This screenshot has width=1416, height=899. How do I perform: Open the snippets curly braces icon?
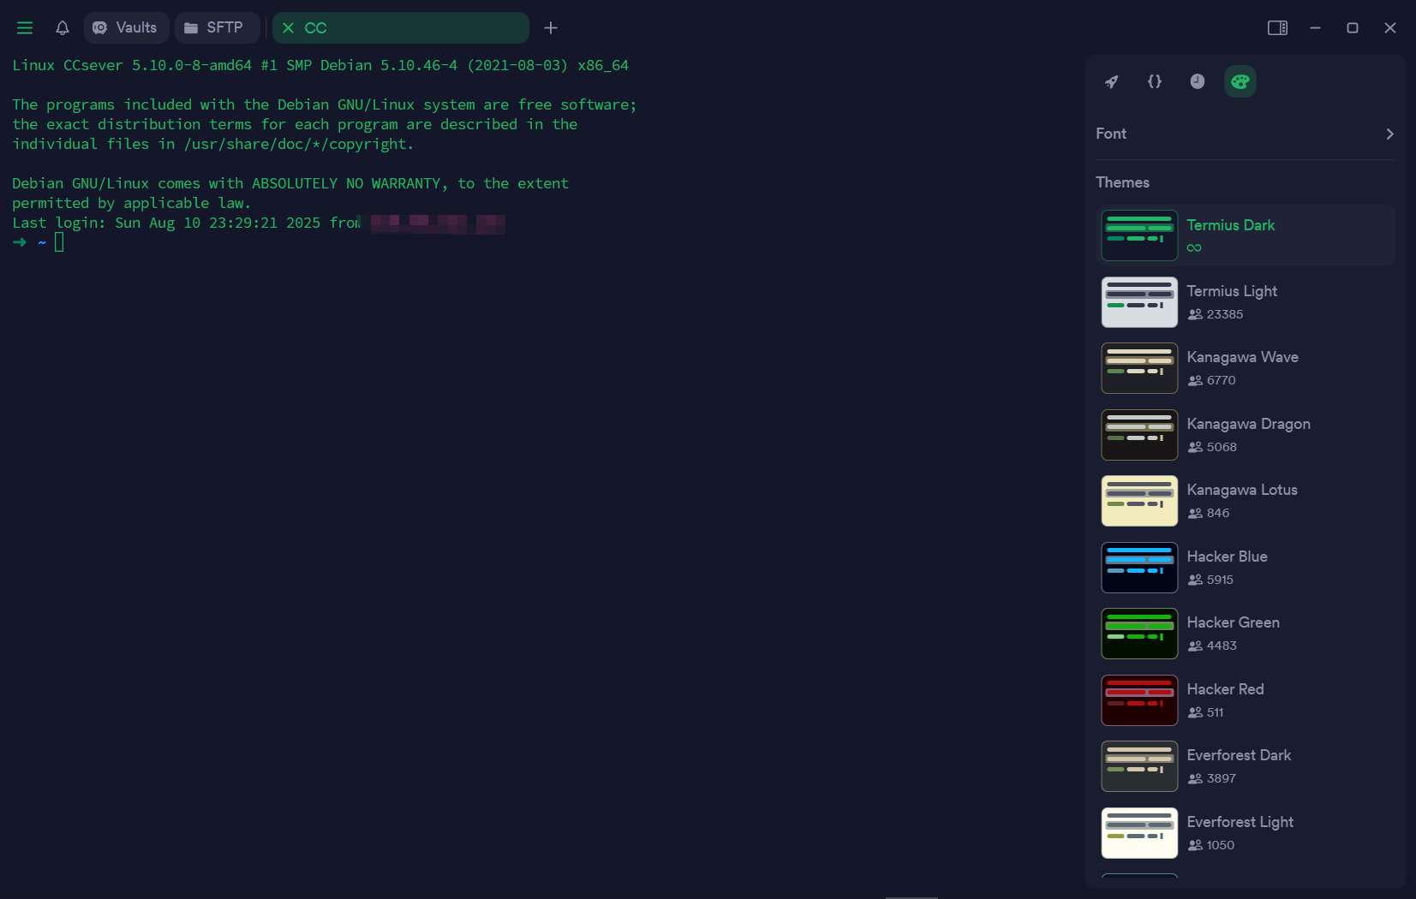pos(1154,81)
